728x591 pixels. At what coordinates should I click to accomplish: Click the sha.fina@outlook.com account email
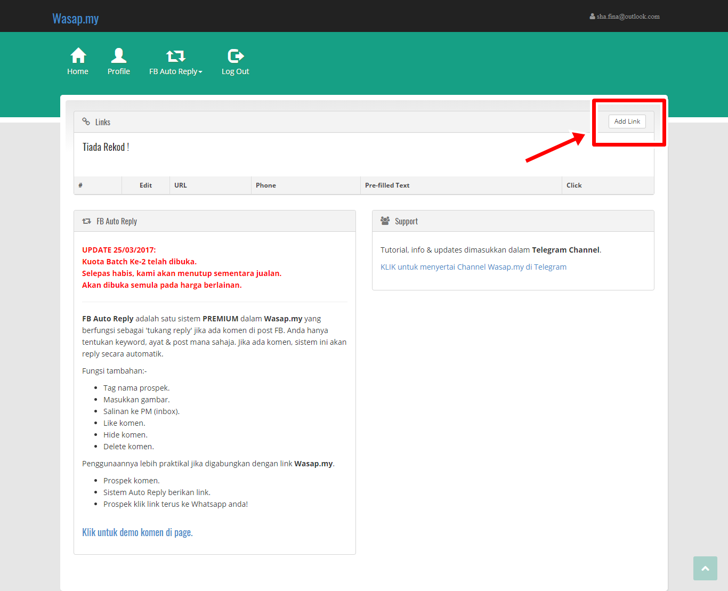click(628, 17)
